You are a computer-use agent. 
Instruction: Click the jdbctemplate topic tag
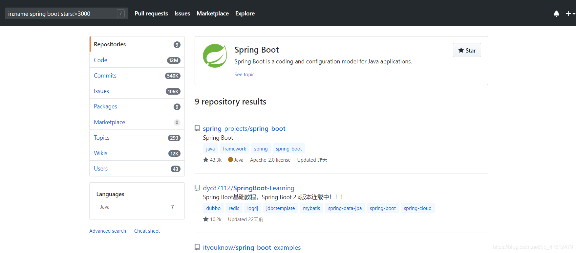pyautogui.click(x=281, y=208)
